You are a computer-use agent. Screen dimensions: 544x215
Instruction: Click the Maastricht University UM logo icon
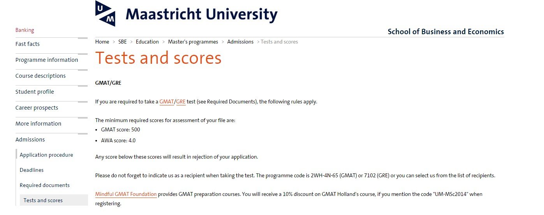pyautogui.click(x=105, y=14)
